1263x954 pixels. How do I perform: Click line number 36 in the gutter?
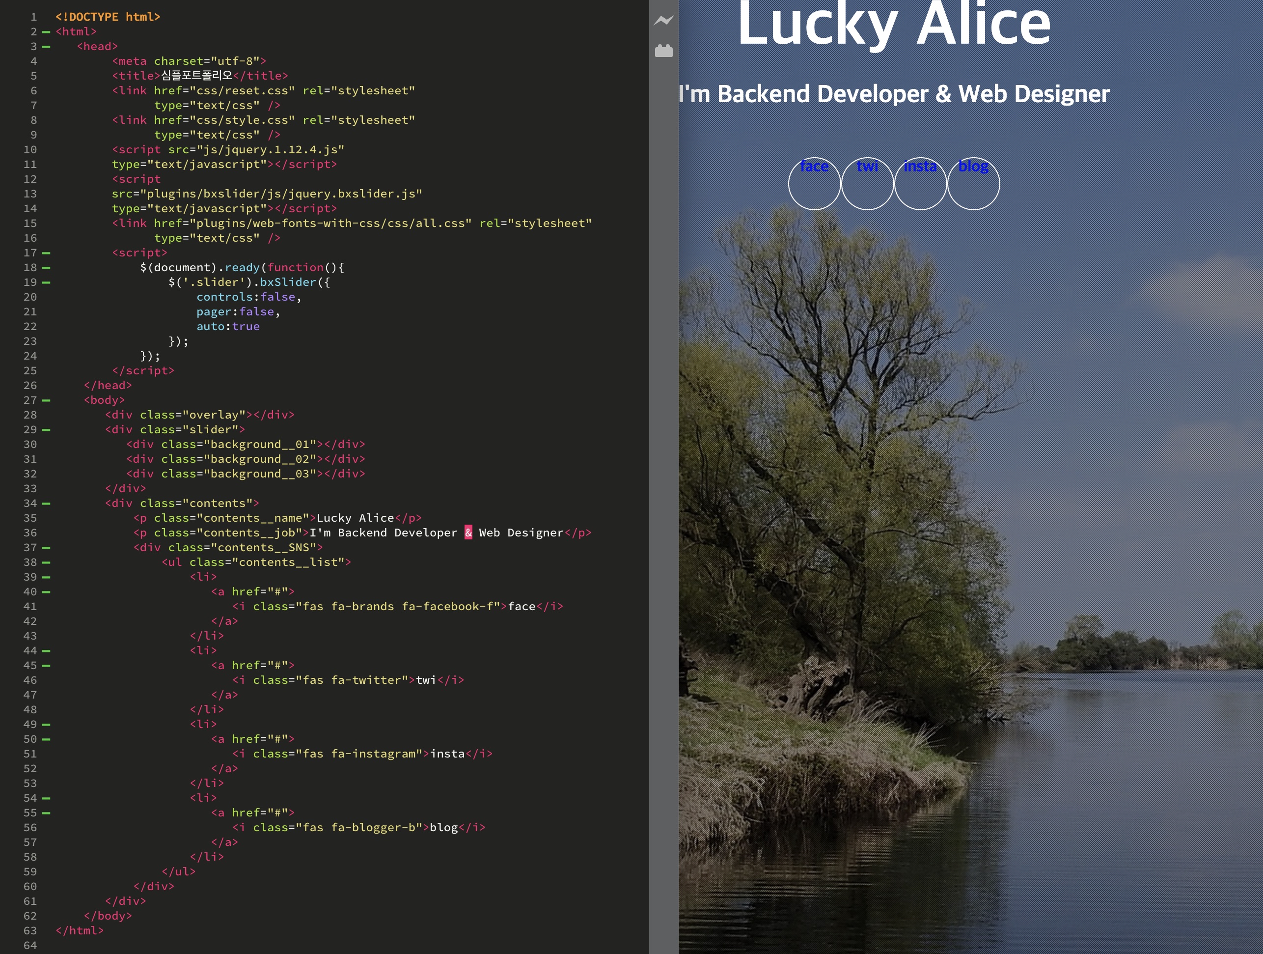pos(30,533)
